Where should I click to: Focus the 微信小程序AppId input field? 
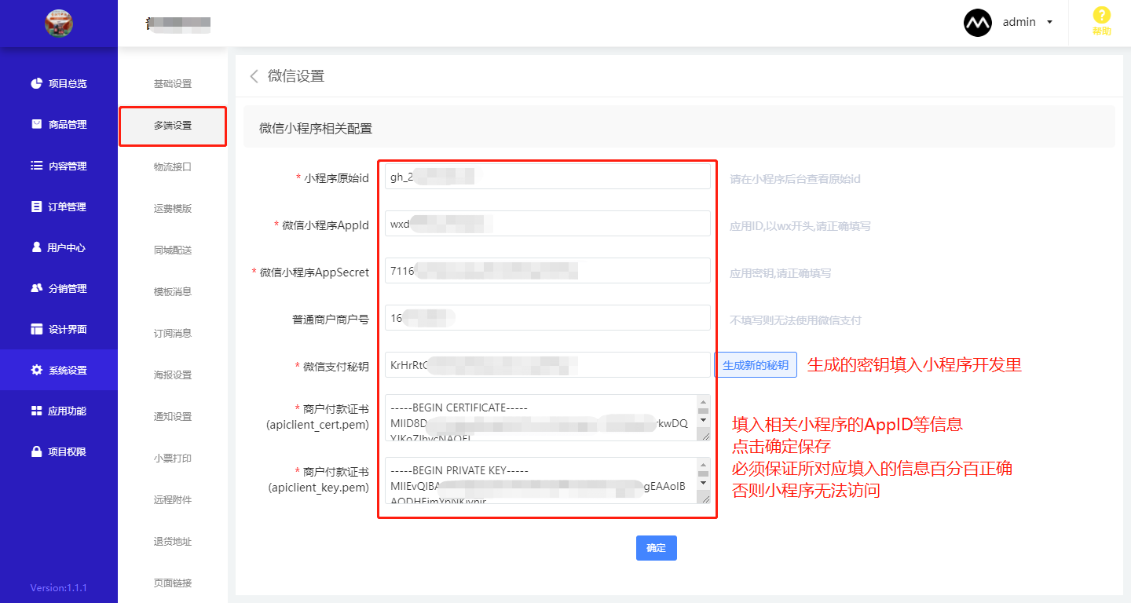click(547, 224)
